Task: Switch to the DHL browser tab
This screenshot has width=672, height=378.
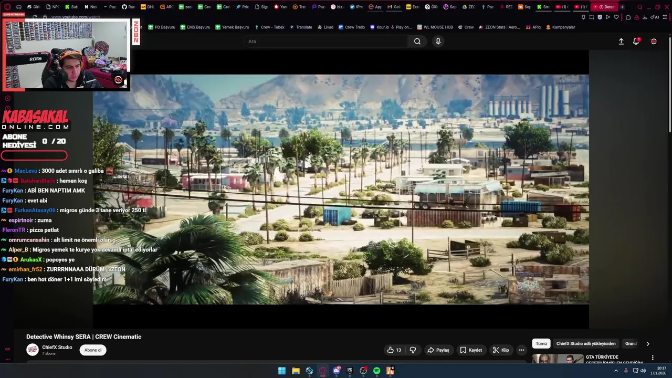Action: click(148, 7)
